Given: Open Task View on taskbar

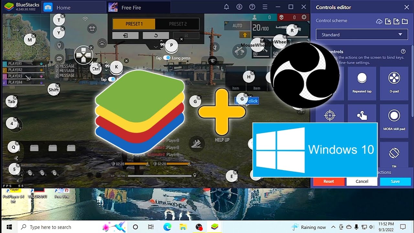Looking at the screenshot, I should coord(151,227).
